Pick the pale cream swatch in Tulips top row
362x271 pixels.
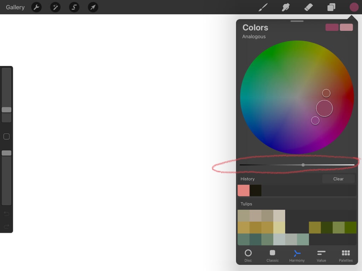pos(279,216)
